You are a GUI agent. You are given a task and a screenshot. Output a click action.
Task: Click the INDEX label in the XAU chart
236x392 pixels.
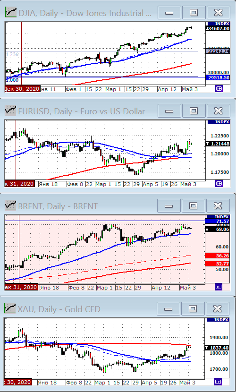click(x=218, y=320)
